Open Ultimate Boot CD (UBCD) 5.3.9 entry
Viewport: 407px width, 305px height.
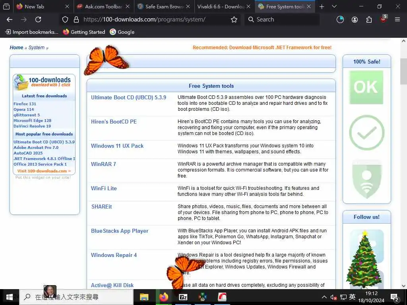coord(128,98)
